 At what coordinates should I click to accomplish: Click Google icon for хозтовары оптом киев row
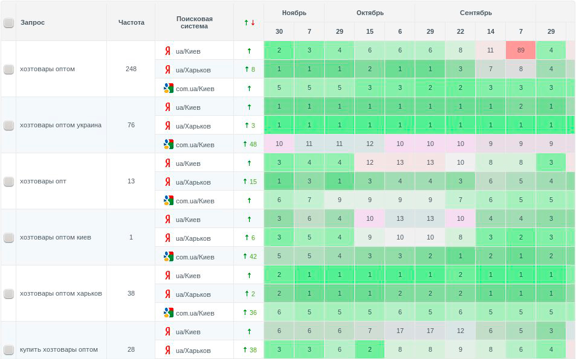tap(168, 256)
